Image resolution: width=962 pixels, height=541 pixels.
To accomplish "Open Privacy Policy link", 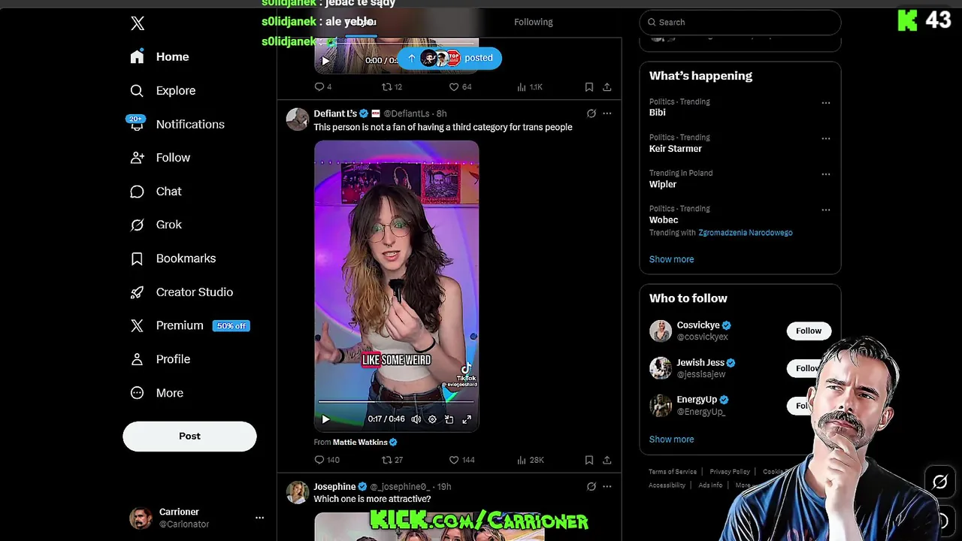I will (730, 472).
